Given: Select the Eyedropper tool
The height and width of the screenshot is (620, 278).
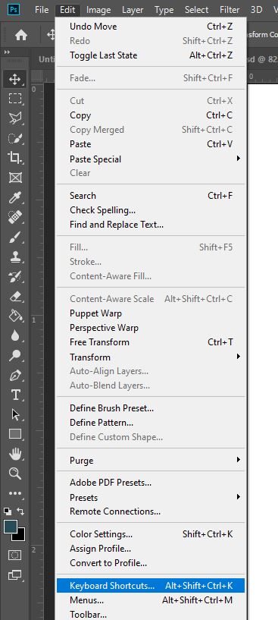Looking at the screenshot, I should click(15, 197).
